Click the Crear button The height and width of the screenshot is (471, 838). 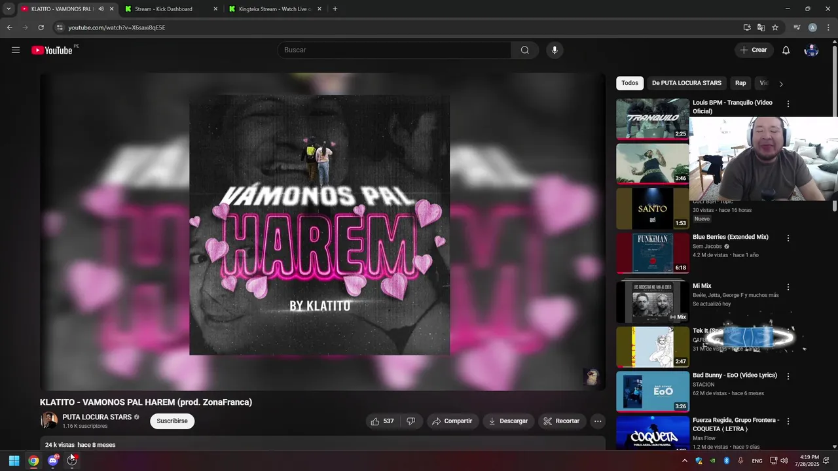click(754, 50)
